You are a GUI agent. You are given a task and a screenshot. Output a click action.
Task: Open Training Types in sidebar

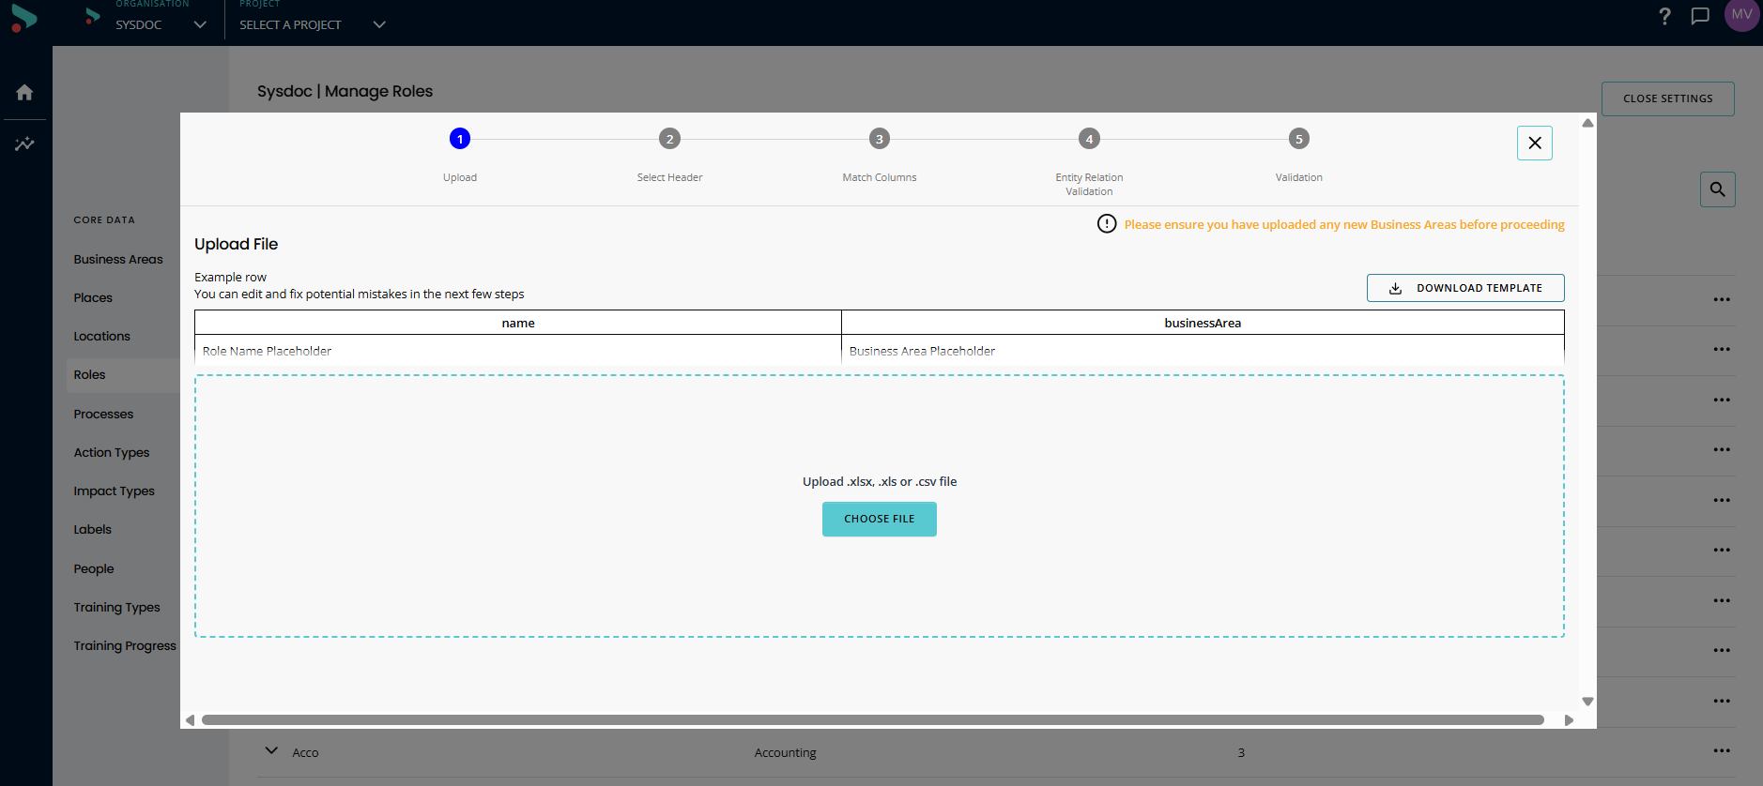point(117,608)
